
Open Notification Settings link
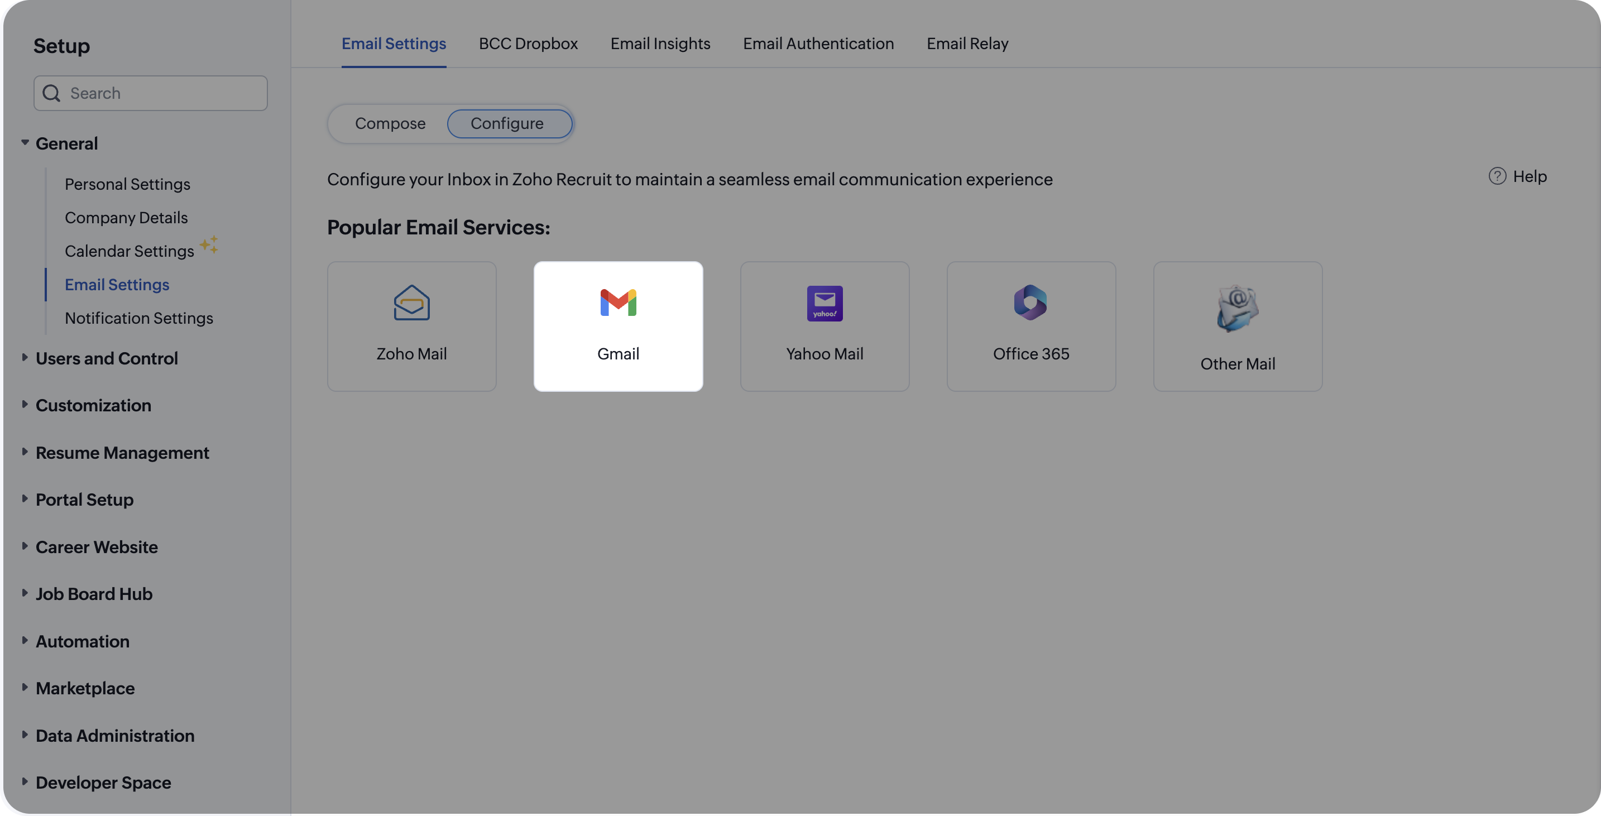coord(138,318)
